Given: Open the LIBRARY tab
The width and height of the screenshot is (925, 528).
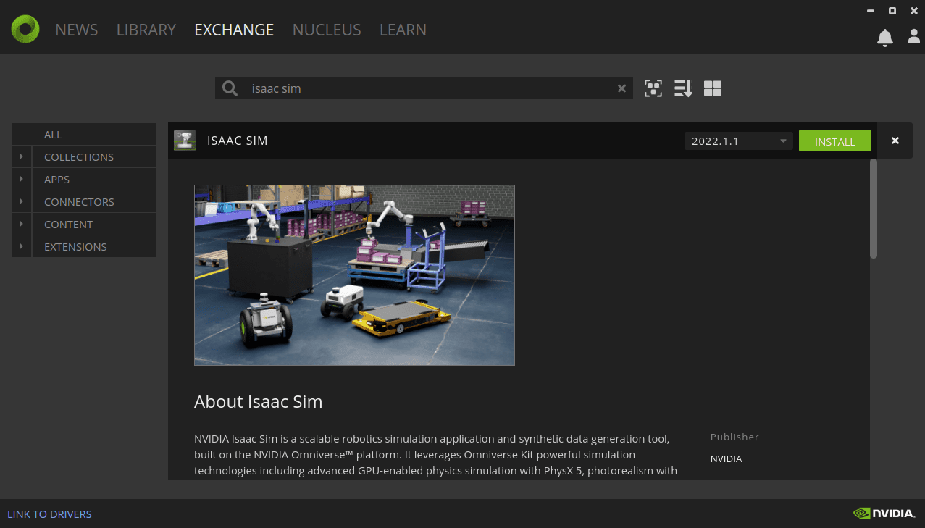Looking at the screenshot, I should click(146, 30).
